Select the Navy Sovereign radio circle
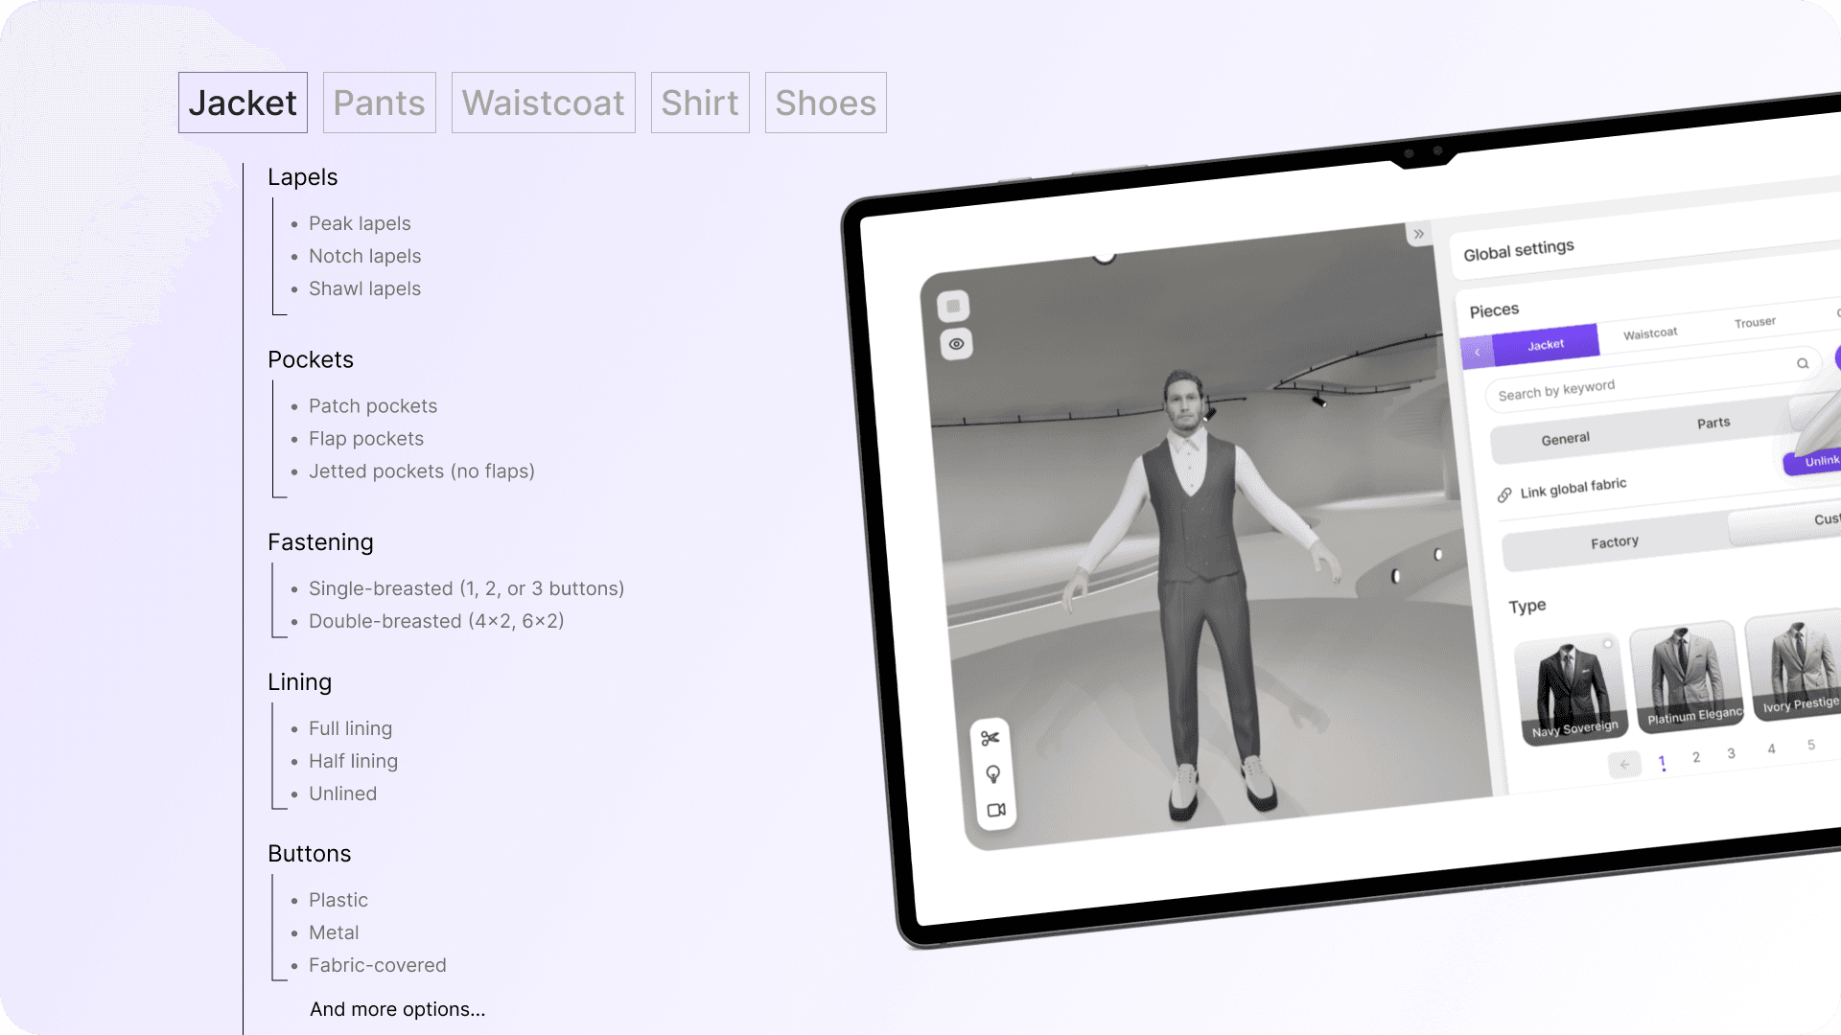Screen dimensions: 1841x1035 (x=1608, y=643)
